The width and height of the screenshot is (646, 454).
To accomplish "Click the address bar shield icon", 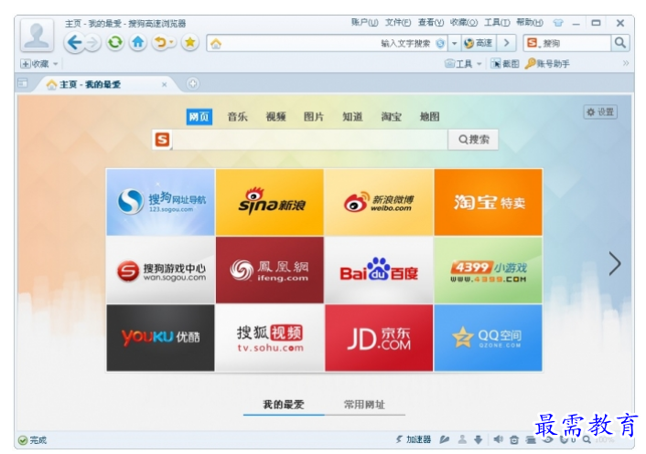I will (440, 43).
